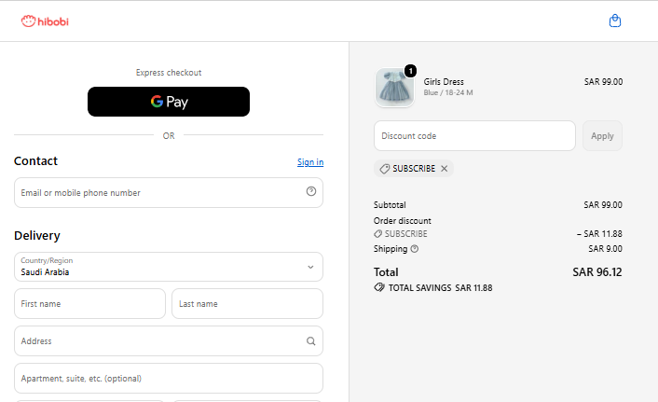The image size is (658, 402).
Task: Click the search icon in the Address field
Action: coord(310,341)
